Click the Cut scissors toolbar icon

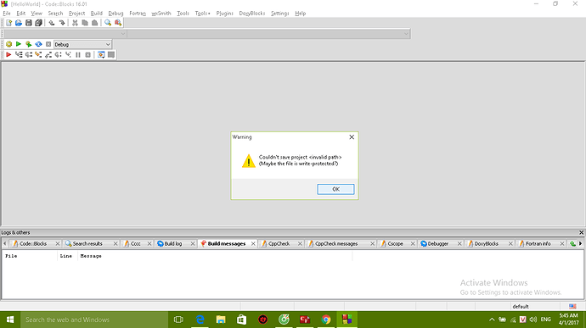click(75, 23)
